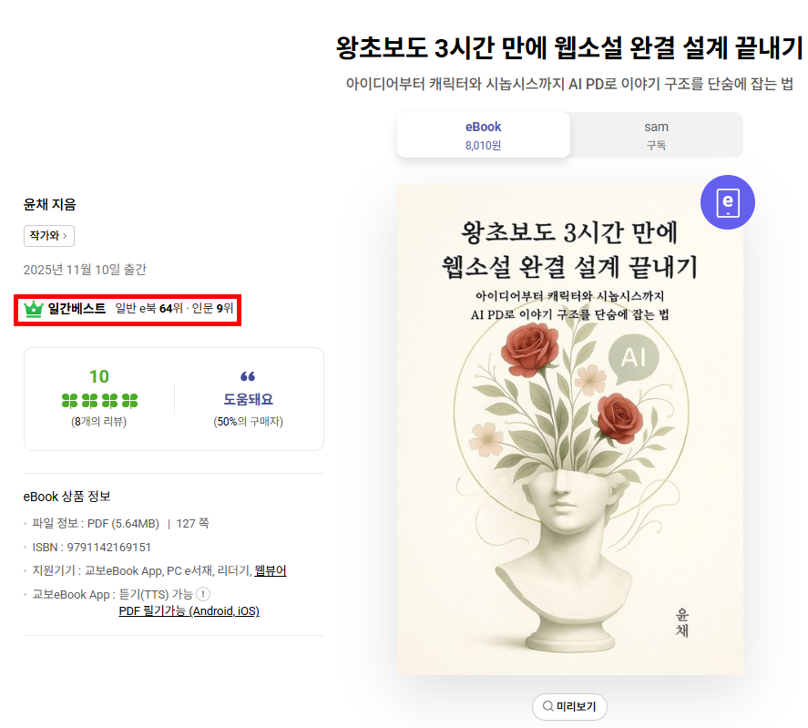Click the clover rating icons

coord(99,400)
